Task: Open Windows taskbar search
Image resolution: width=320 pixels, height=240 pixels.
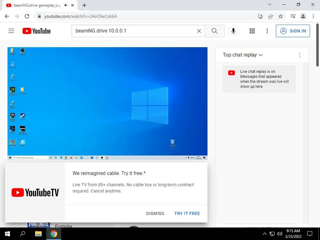Action: point(22,234)
